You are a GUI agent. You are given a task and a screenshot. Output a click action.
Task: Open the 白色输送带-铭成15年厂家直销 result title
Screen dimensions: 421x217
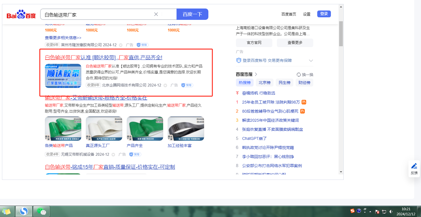pos(110,167)
